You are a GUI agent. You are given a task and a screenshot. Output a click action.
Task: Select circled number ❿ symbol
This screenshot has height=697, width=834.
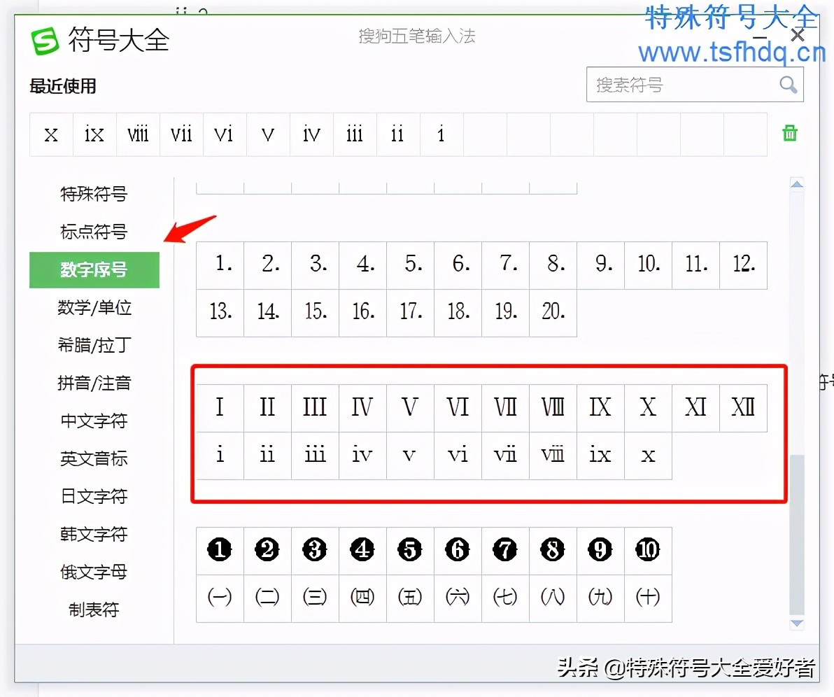coord(647,550)
